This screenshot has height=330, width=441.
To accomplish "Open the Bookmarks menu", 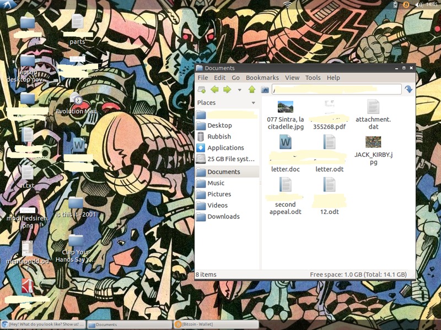I will [262, 78].
